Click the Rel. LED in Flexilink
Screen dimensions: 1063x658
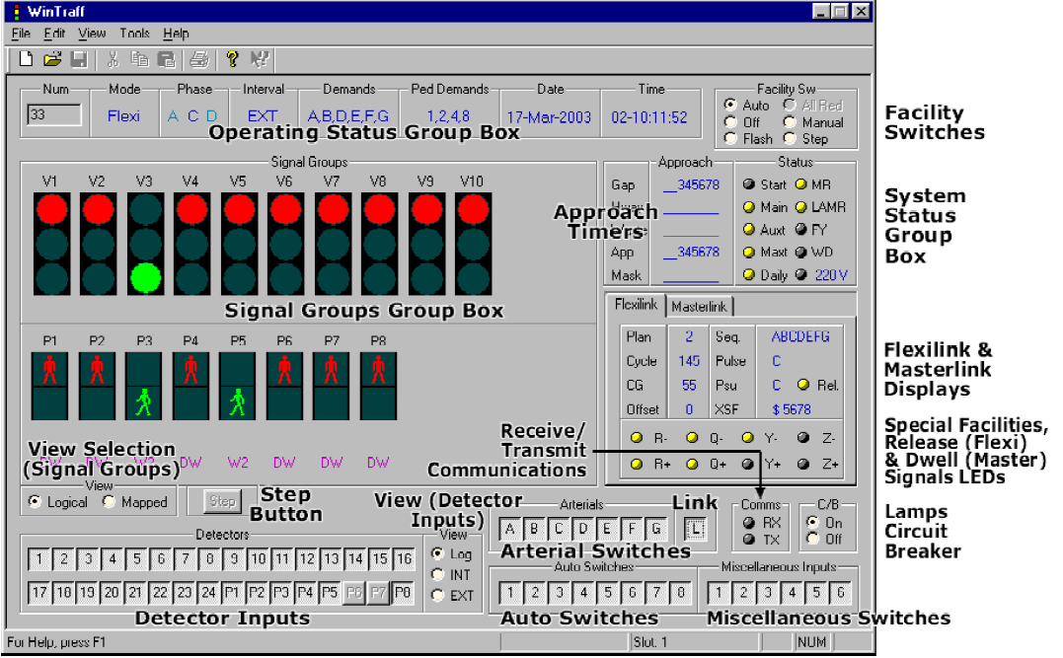point(803,385)
